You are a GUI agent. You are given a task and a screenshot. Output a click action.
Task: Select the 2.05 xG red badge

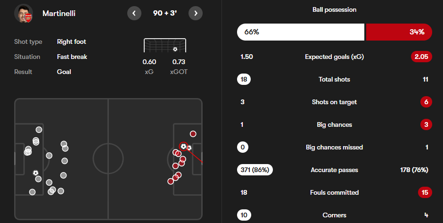tap(421, 57)
